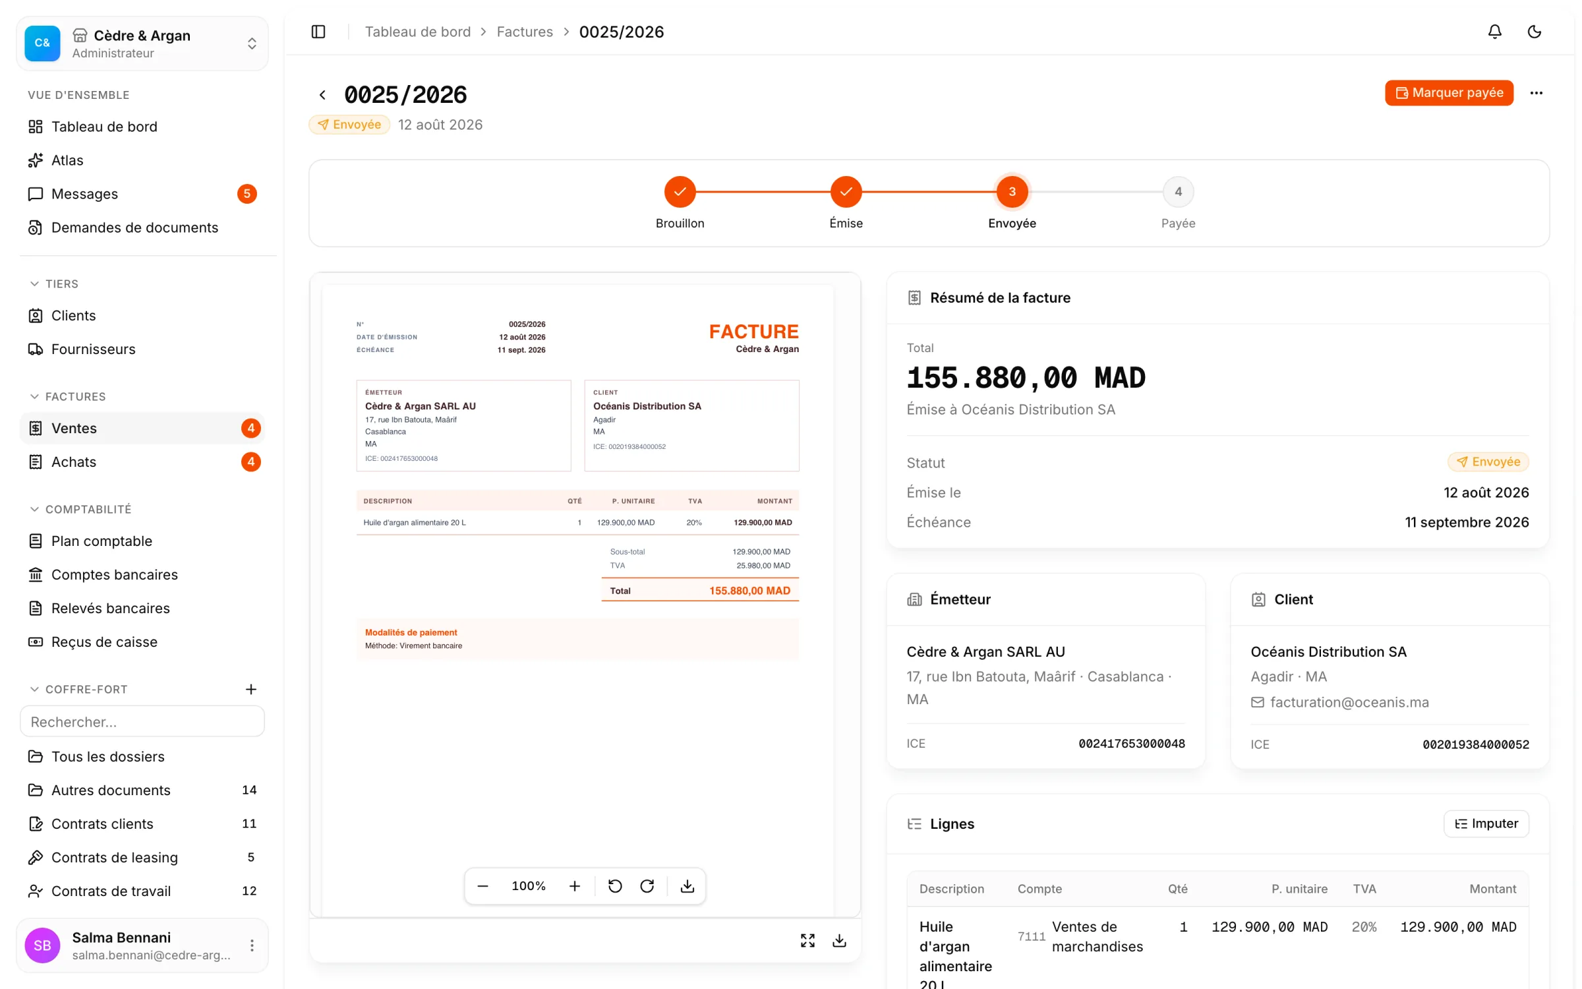Image resolution: width=1582 pixels, height=989 pixels.
Task: Open the Cèdre & Argan organization switcher
Action: [x=142, y=44]
